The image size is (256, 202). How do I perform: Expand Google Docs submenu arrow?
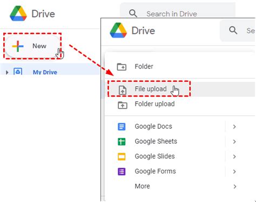[234, 127]
